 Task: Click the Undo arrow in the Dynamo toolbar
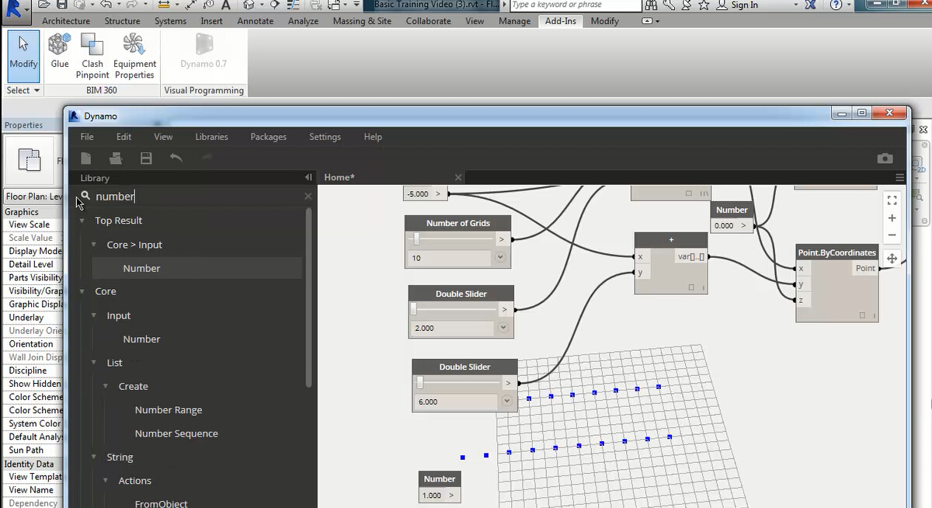[x=176, y=158]
